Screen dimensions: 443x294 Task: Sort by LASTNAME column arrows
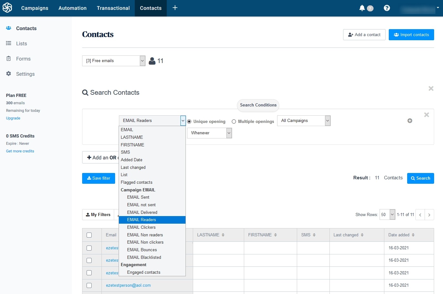click(x=223, y=235)
